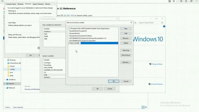Open the browser more options ellipsis
Viewport: 199px width, 112px height.
197,1
